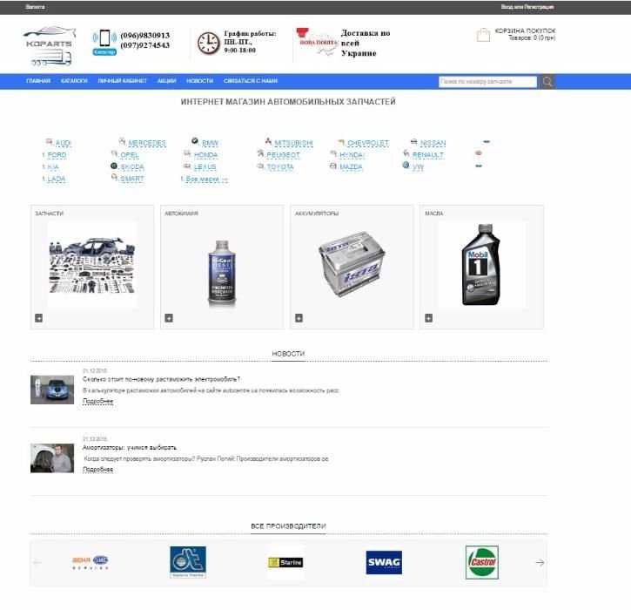
Task: Click the Audi brand icon
Action: coord(49,141)
